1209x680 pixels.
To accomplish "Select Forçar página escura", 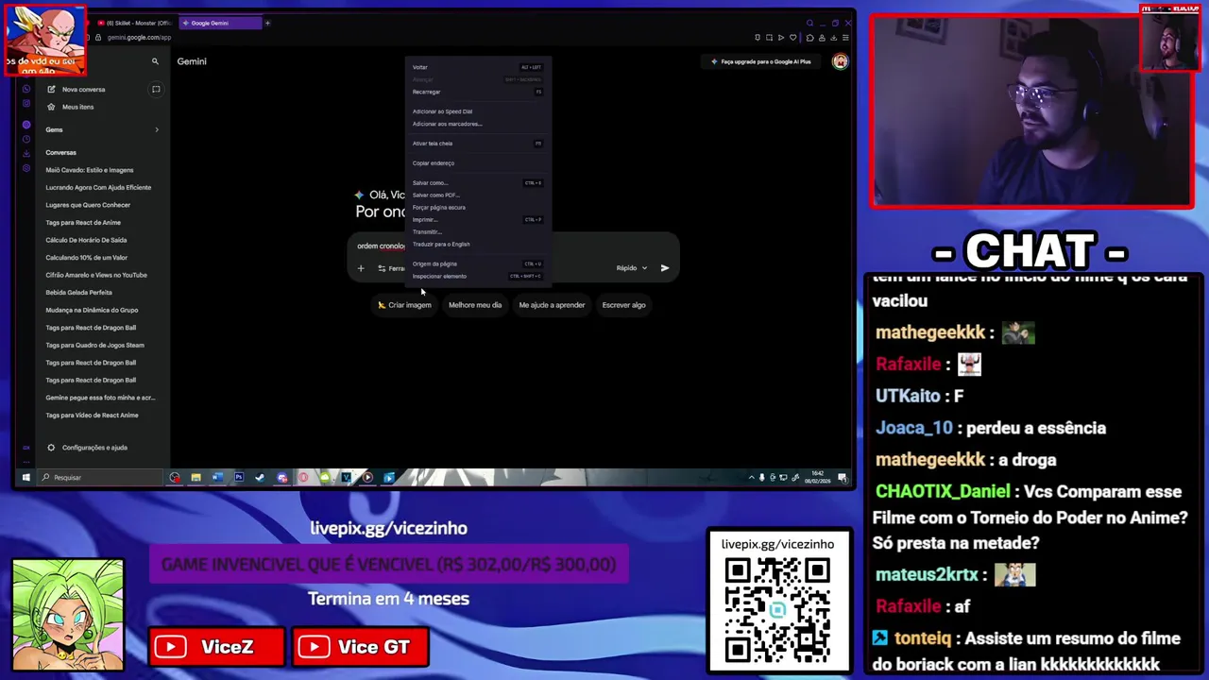I will click(x=477, y=208).
